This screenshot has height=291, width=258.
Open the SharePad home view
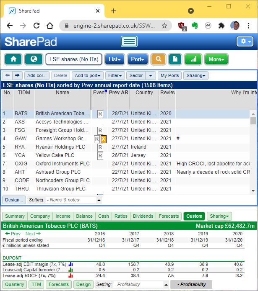tap(13, 59)
